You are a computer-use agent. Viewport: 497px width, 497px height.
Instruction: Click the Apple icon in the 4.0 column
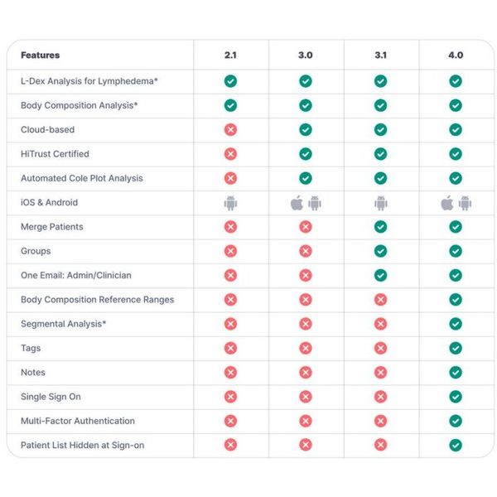coord(447,203)
